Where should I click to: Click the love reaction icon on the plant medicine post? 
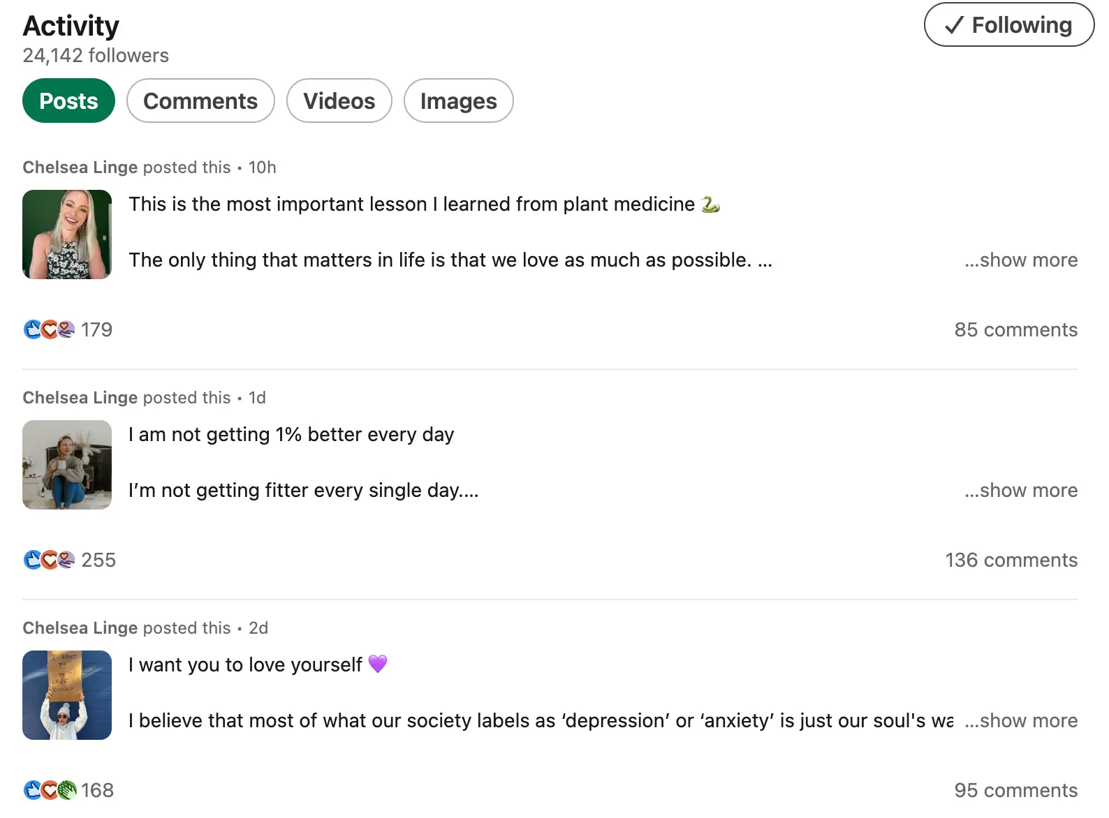click(49, 329)
